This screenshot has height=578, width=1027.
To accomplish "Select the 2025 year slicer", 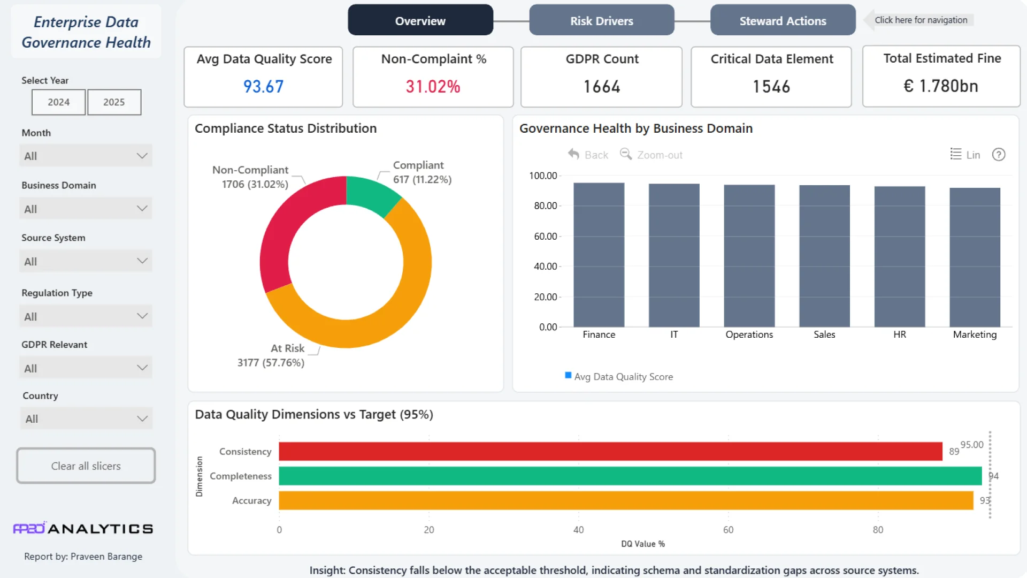I will [114, 102].
